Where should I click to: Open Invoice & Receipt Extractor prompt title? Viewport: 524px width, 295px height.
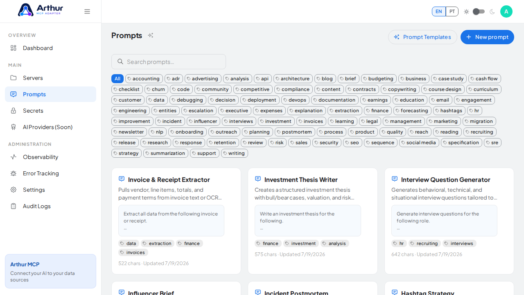click(169, 179)
